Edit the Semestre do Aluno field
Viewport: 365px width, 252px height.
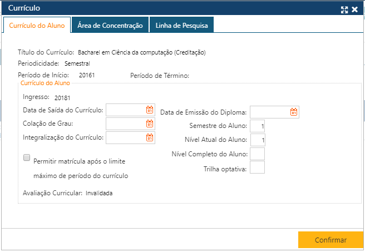(x=258, y=126)
